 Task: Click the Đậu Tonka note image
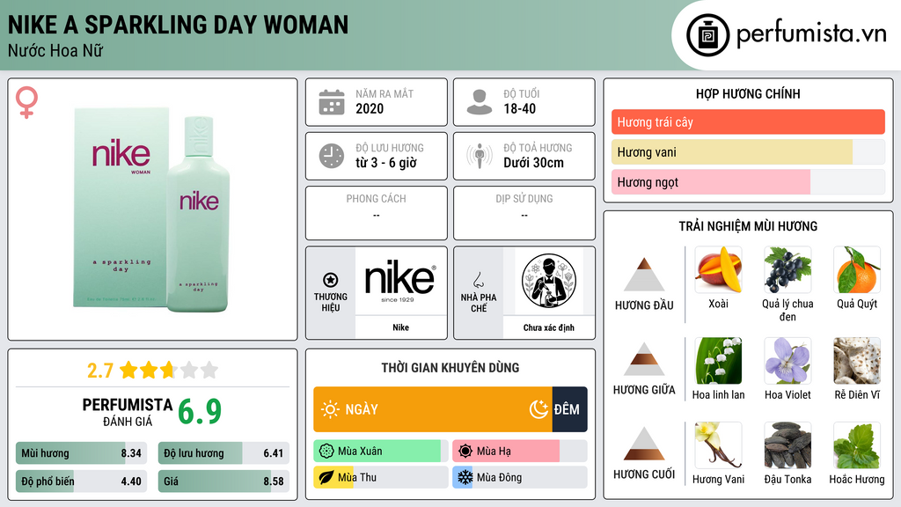787,445
